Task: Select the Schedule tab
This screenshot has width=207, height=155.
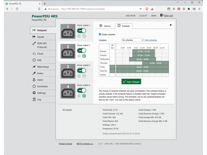Action: [124, 26]
